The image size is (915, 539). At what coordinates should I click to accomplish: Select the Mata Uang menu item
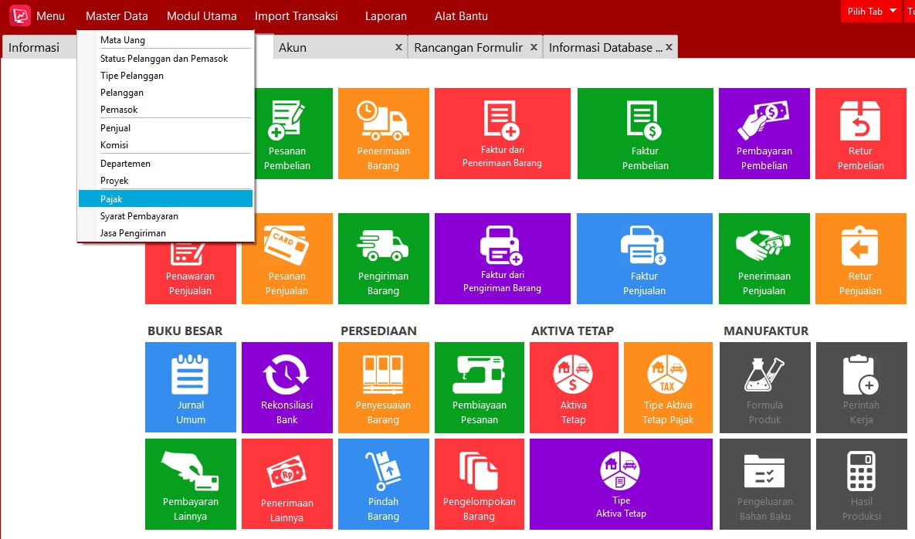166,39
